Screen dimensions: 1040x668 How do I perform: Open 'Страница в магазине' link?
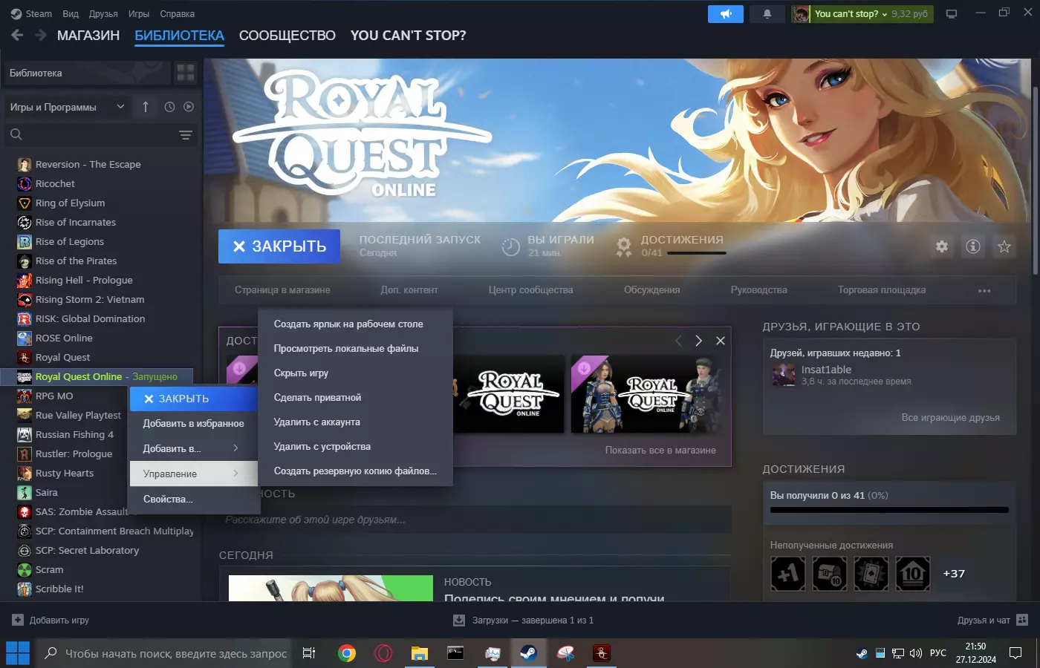(282, 290)
